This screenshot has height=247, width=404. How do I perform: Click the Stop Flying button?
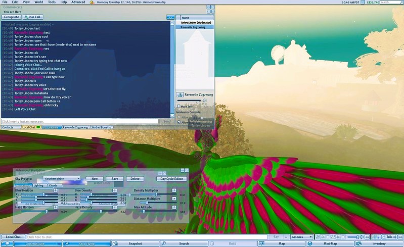point(87,243)
